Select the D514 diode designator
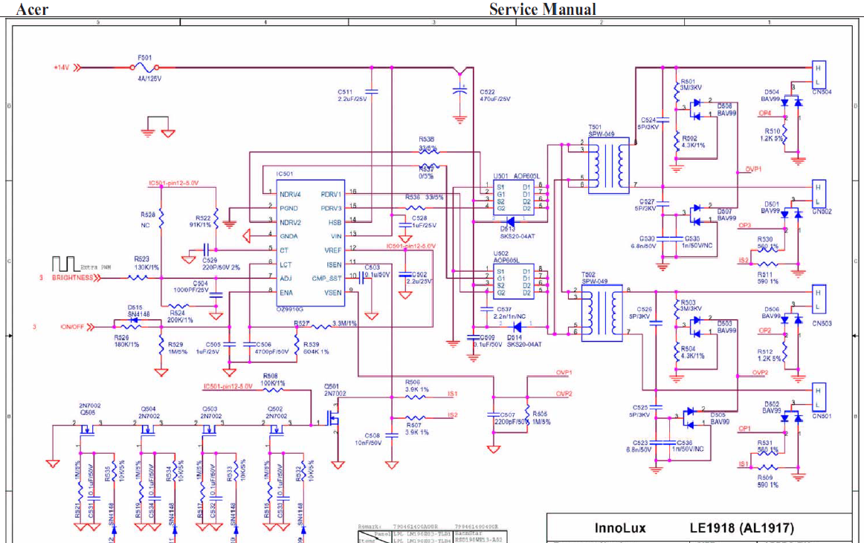The image size is (864, 543). point(514,337)
